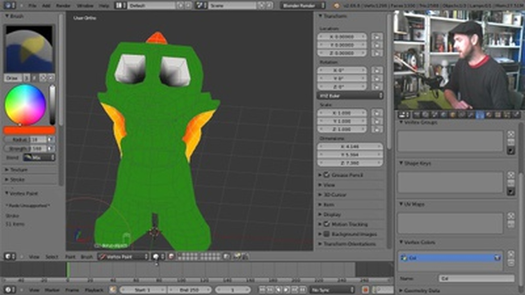
Task: Open the Vertex Paint mode dropdown
Action: pos(123,256)
